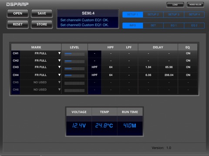
Task: Click the DELAY column header
Action: pos(158,47)
